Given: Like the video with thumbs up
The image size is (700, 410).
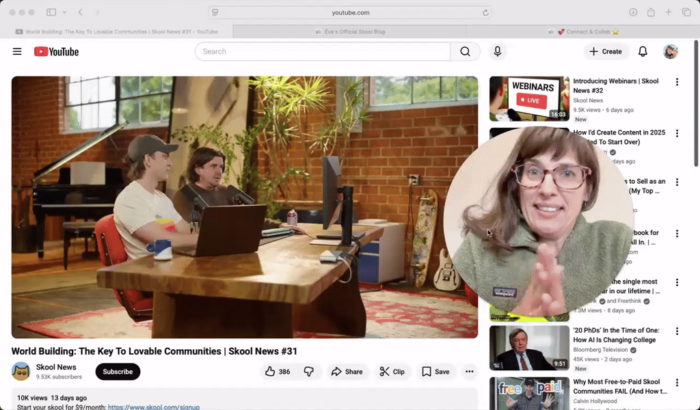Looking at the screenshot, I should (278, 372).
